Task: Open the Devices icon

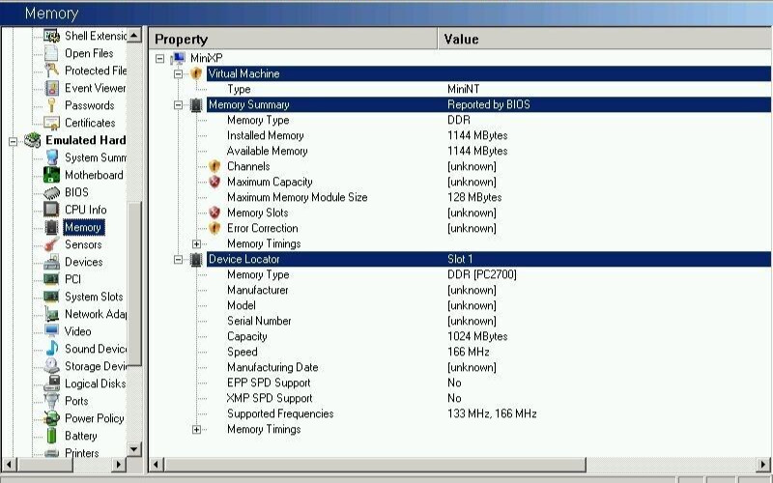Action: 51,262
